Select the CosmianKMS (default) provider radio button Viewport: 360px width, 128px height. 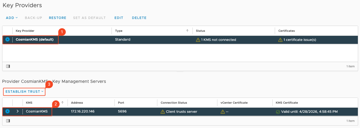coord(8,40)
